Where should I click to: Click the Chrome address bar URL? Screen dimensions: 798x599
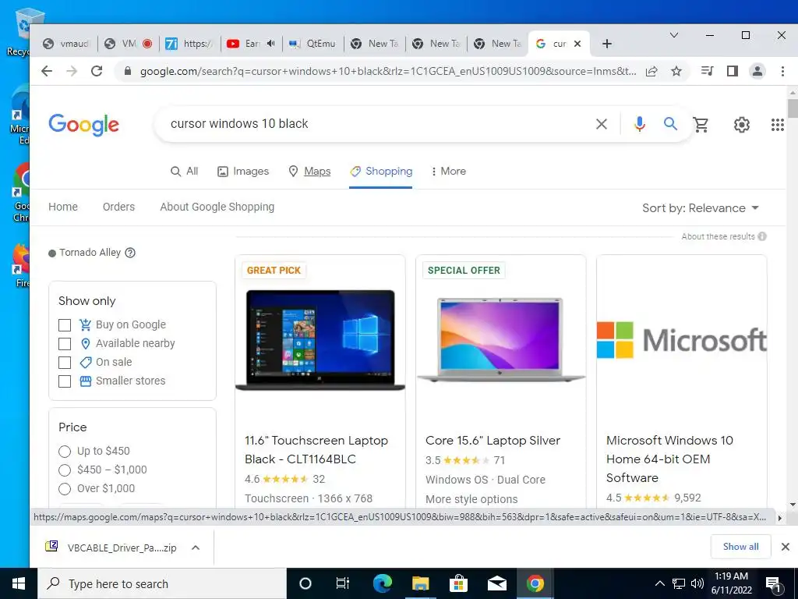point(388,71)
